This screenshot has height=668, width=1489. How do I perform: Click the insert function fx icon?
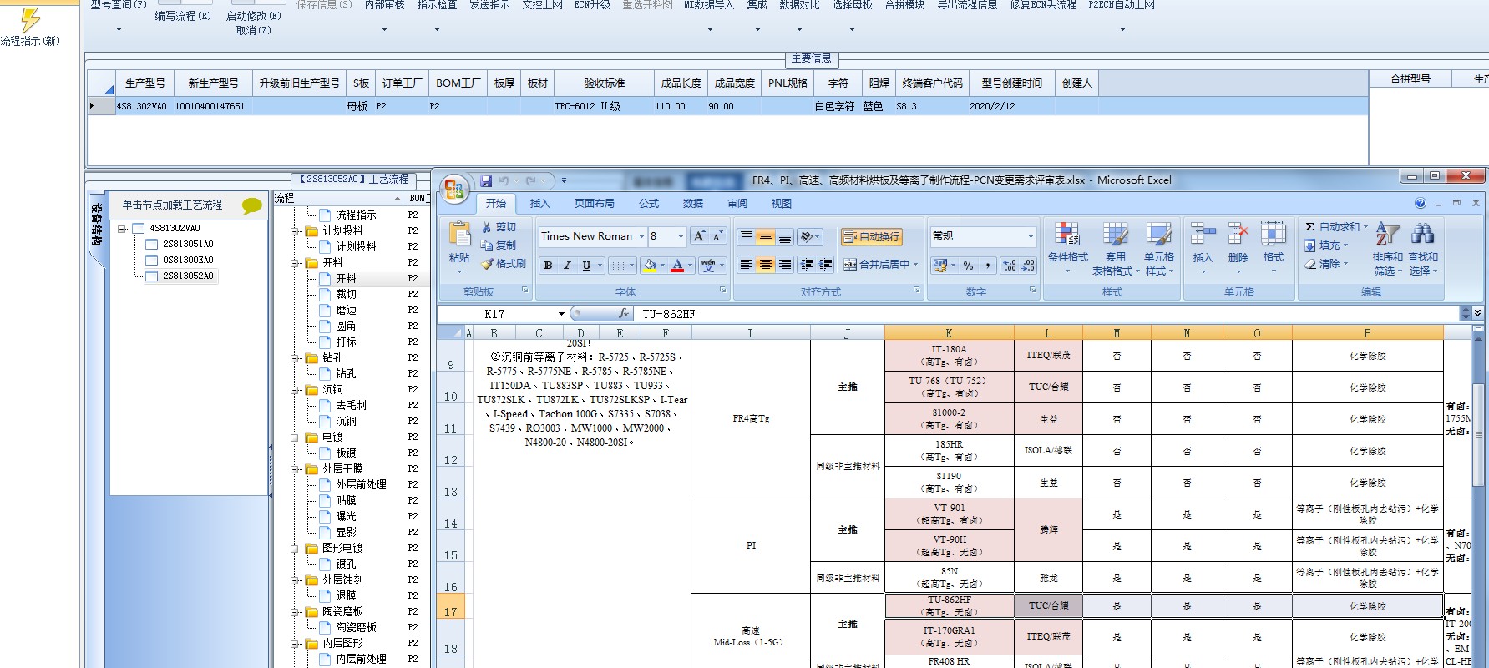point(623,313)
